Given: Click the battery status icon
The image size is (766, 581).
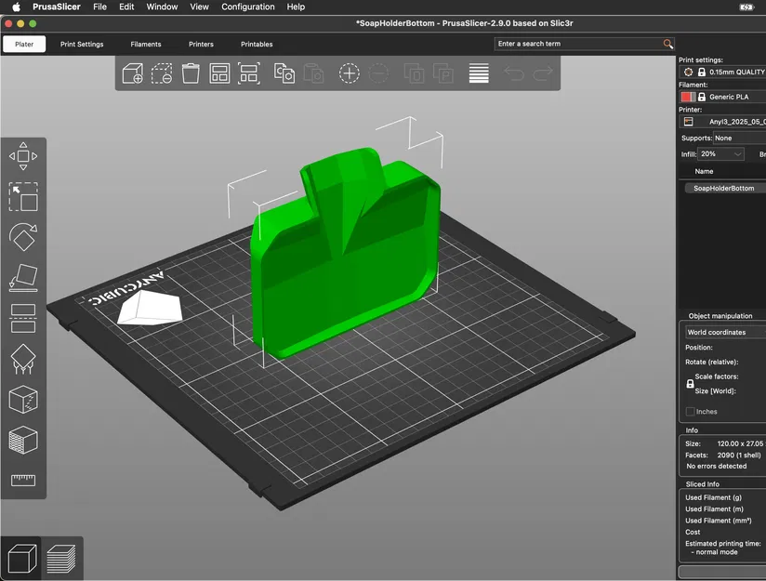Looking at the screenshot, I should [x=746, y=7].
